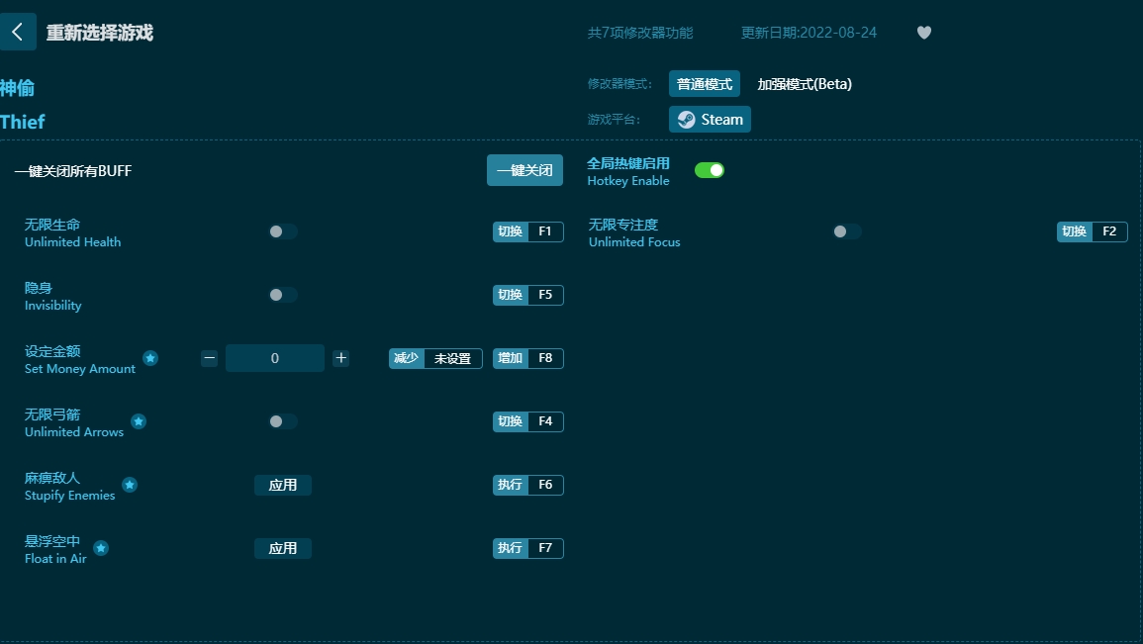Click the back arrow to reselect game
The width and height of the screenshot is (1143, 644).
[x=17, y=31]
